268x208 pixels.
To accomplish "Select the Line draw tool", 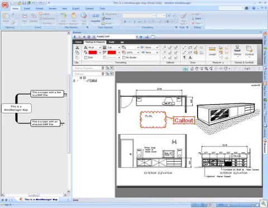I will click(184, 48).
